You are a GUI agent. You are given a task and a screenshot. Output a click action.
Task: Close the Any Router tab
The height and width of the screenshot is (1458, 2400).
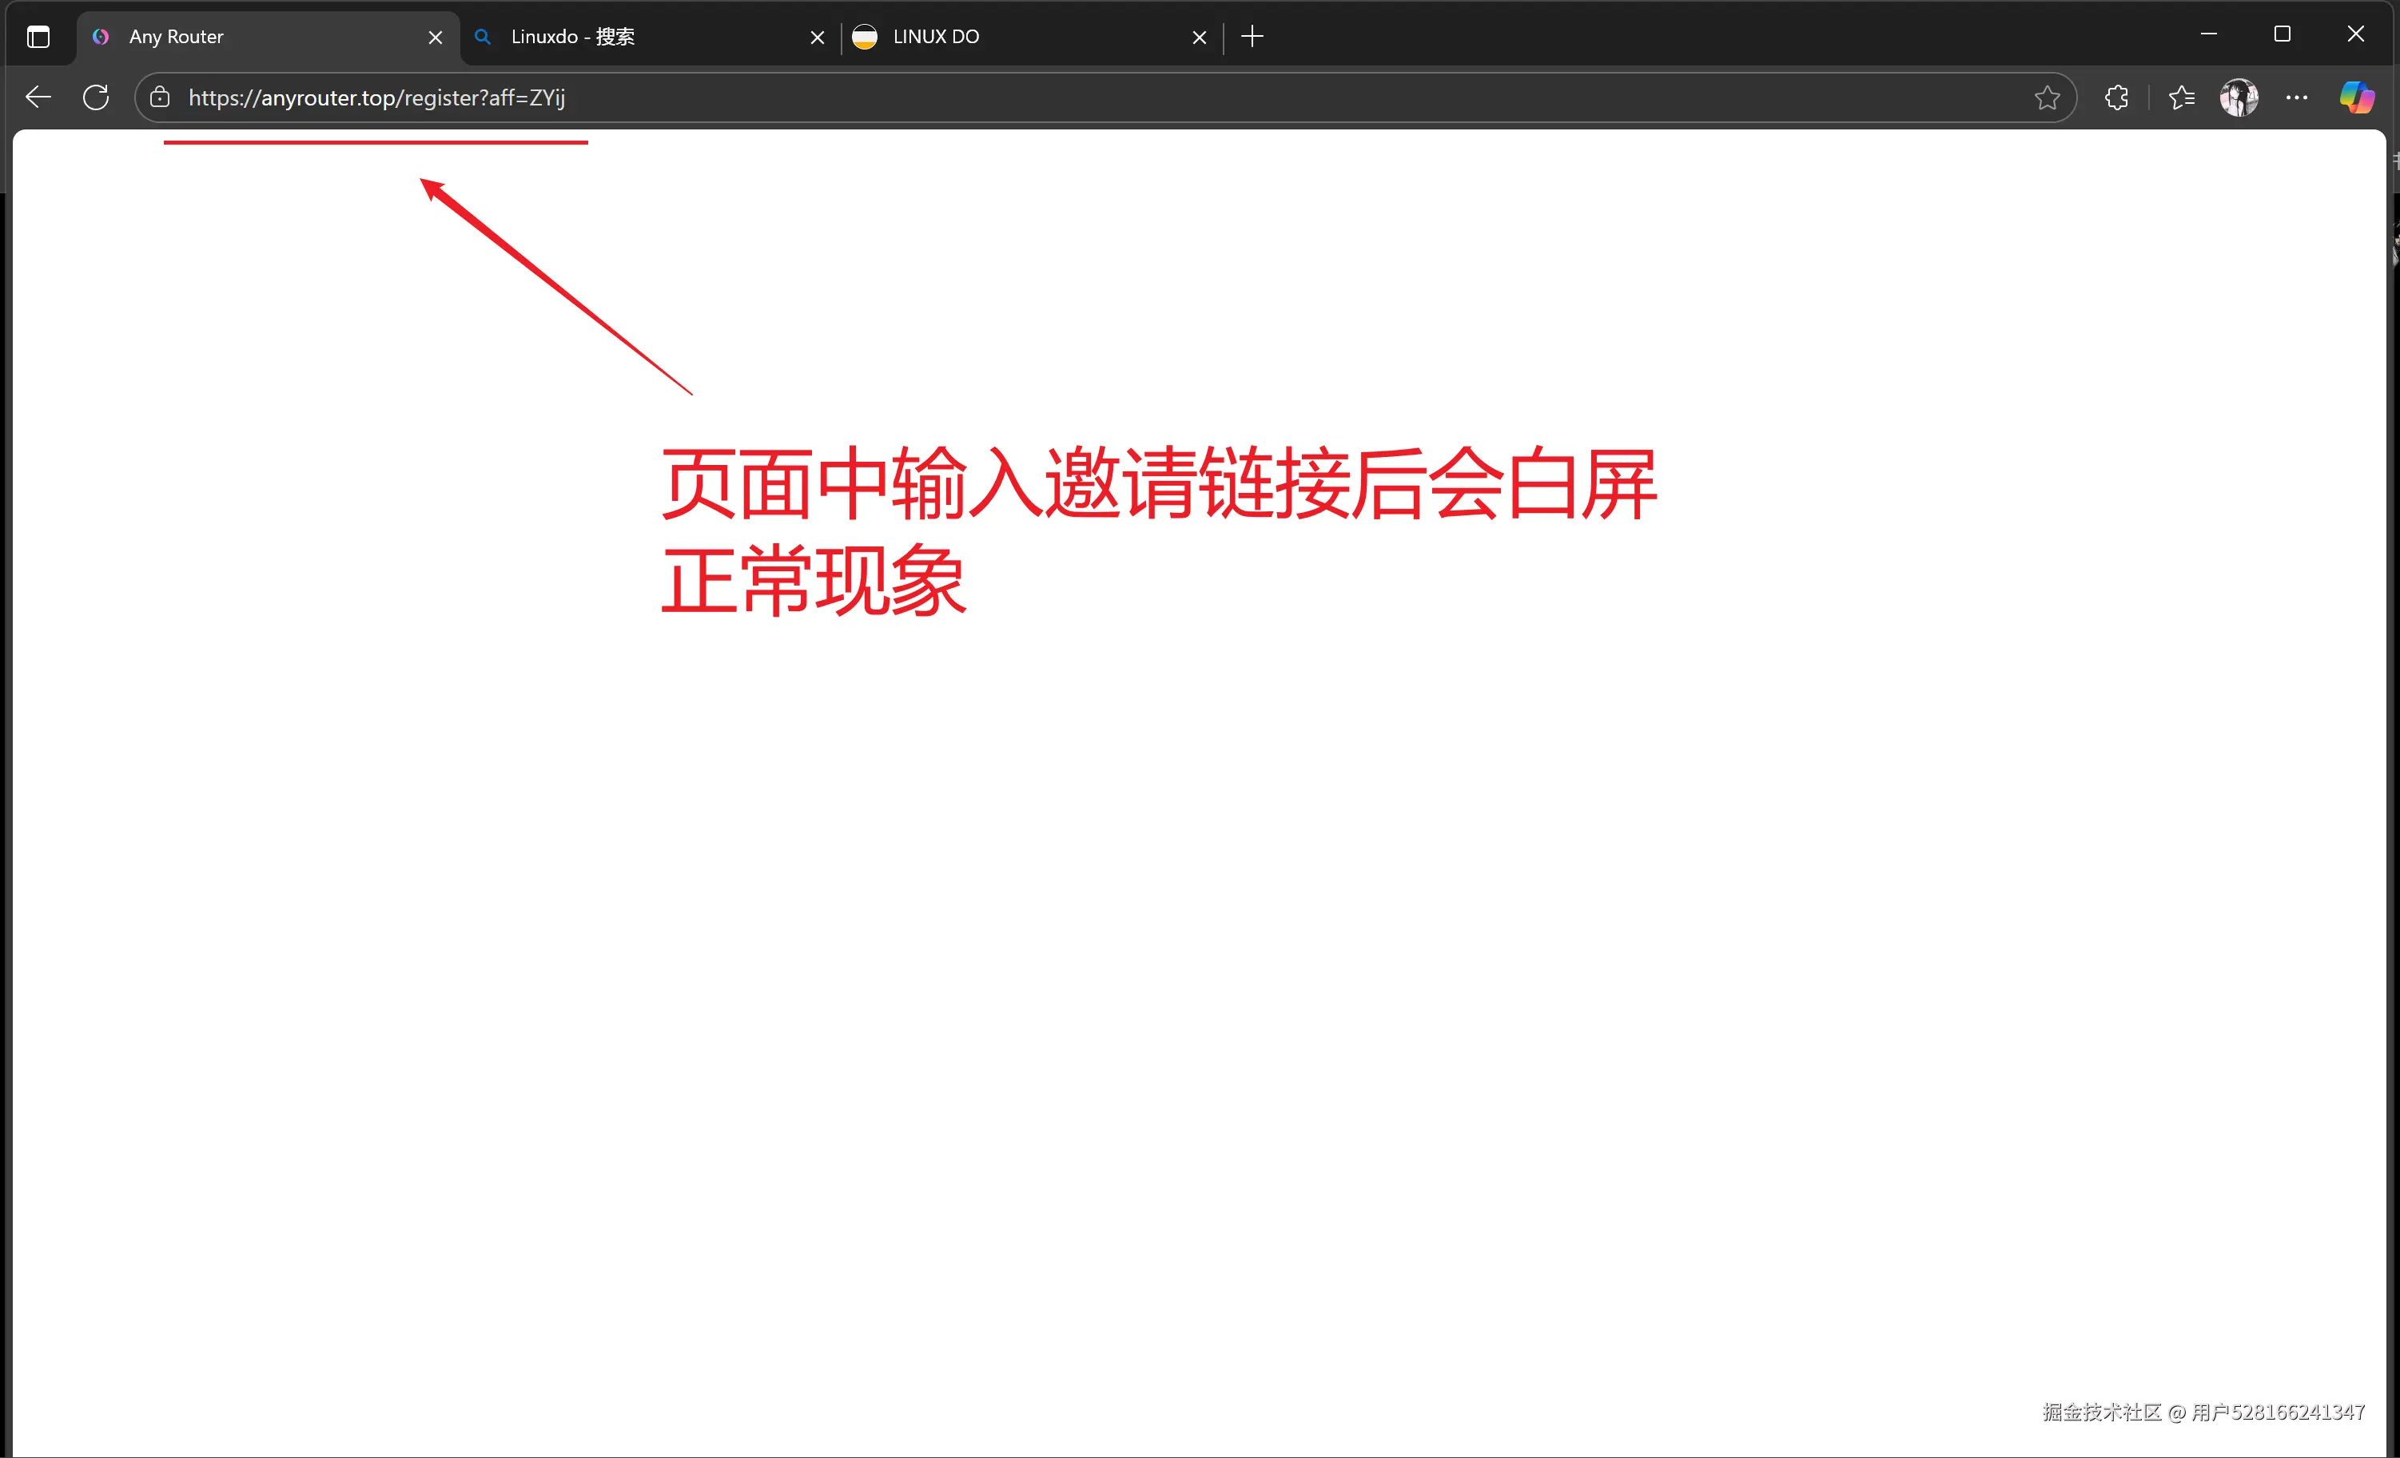436,36
